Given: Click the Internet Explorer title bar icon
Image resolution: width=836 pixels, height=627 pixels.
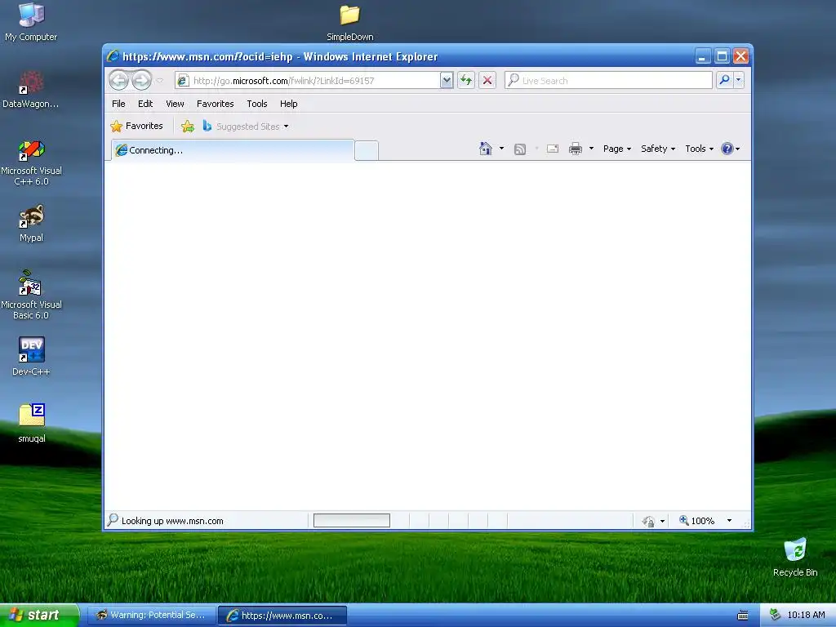Looking at the screenshot, I should coord(113,56).
